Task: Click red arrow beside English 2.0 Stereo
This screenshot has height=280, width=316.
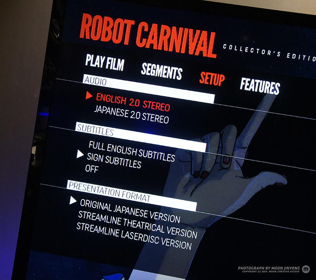Action: (x=89, y=95)
